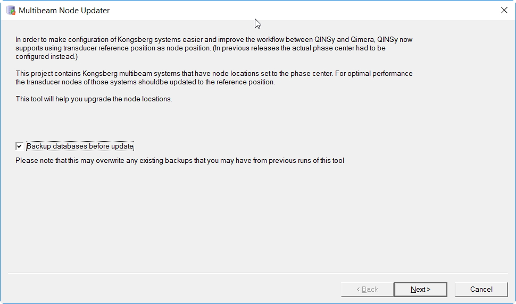Click the paragraph starting 'This project contains Kongsberg'
The image size is (516, 304).
[214, 78]
